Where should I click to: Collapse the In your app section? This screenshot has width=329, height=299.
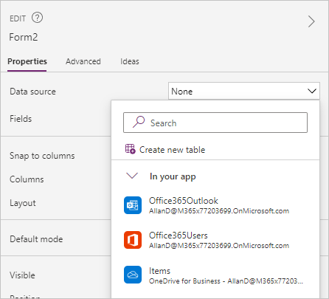pos(132,176)
